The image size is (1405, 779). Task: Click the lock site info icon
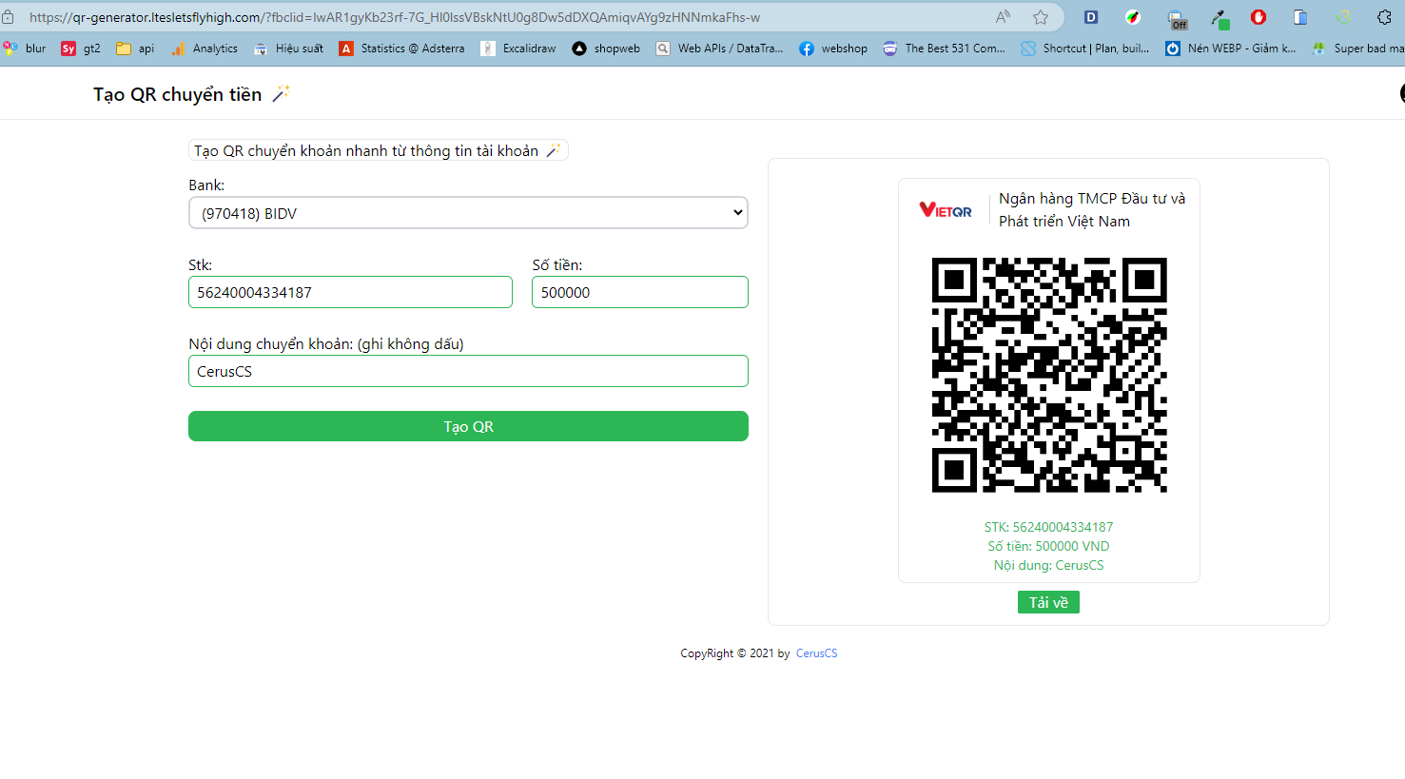[x=8, y=17]
